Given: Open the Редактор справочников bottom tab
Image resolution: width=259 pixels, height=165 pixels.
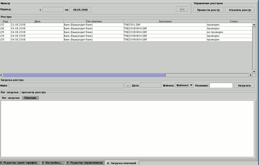Looking at the screenshot, I should click(86, 163).
